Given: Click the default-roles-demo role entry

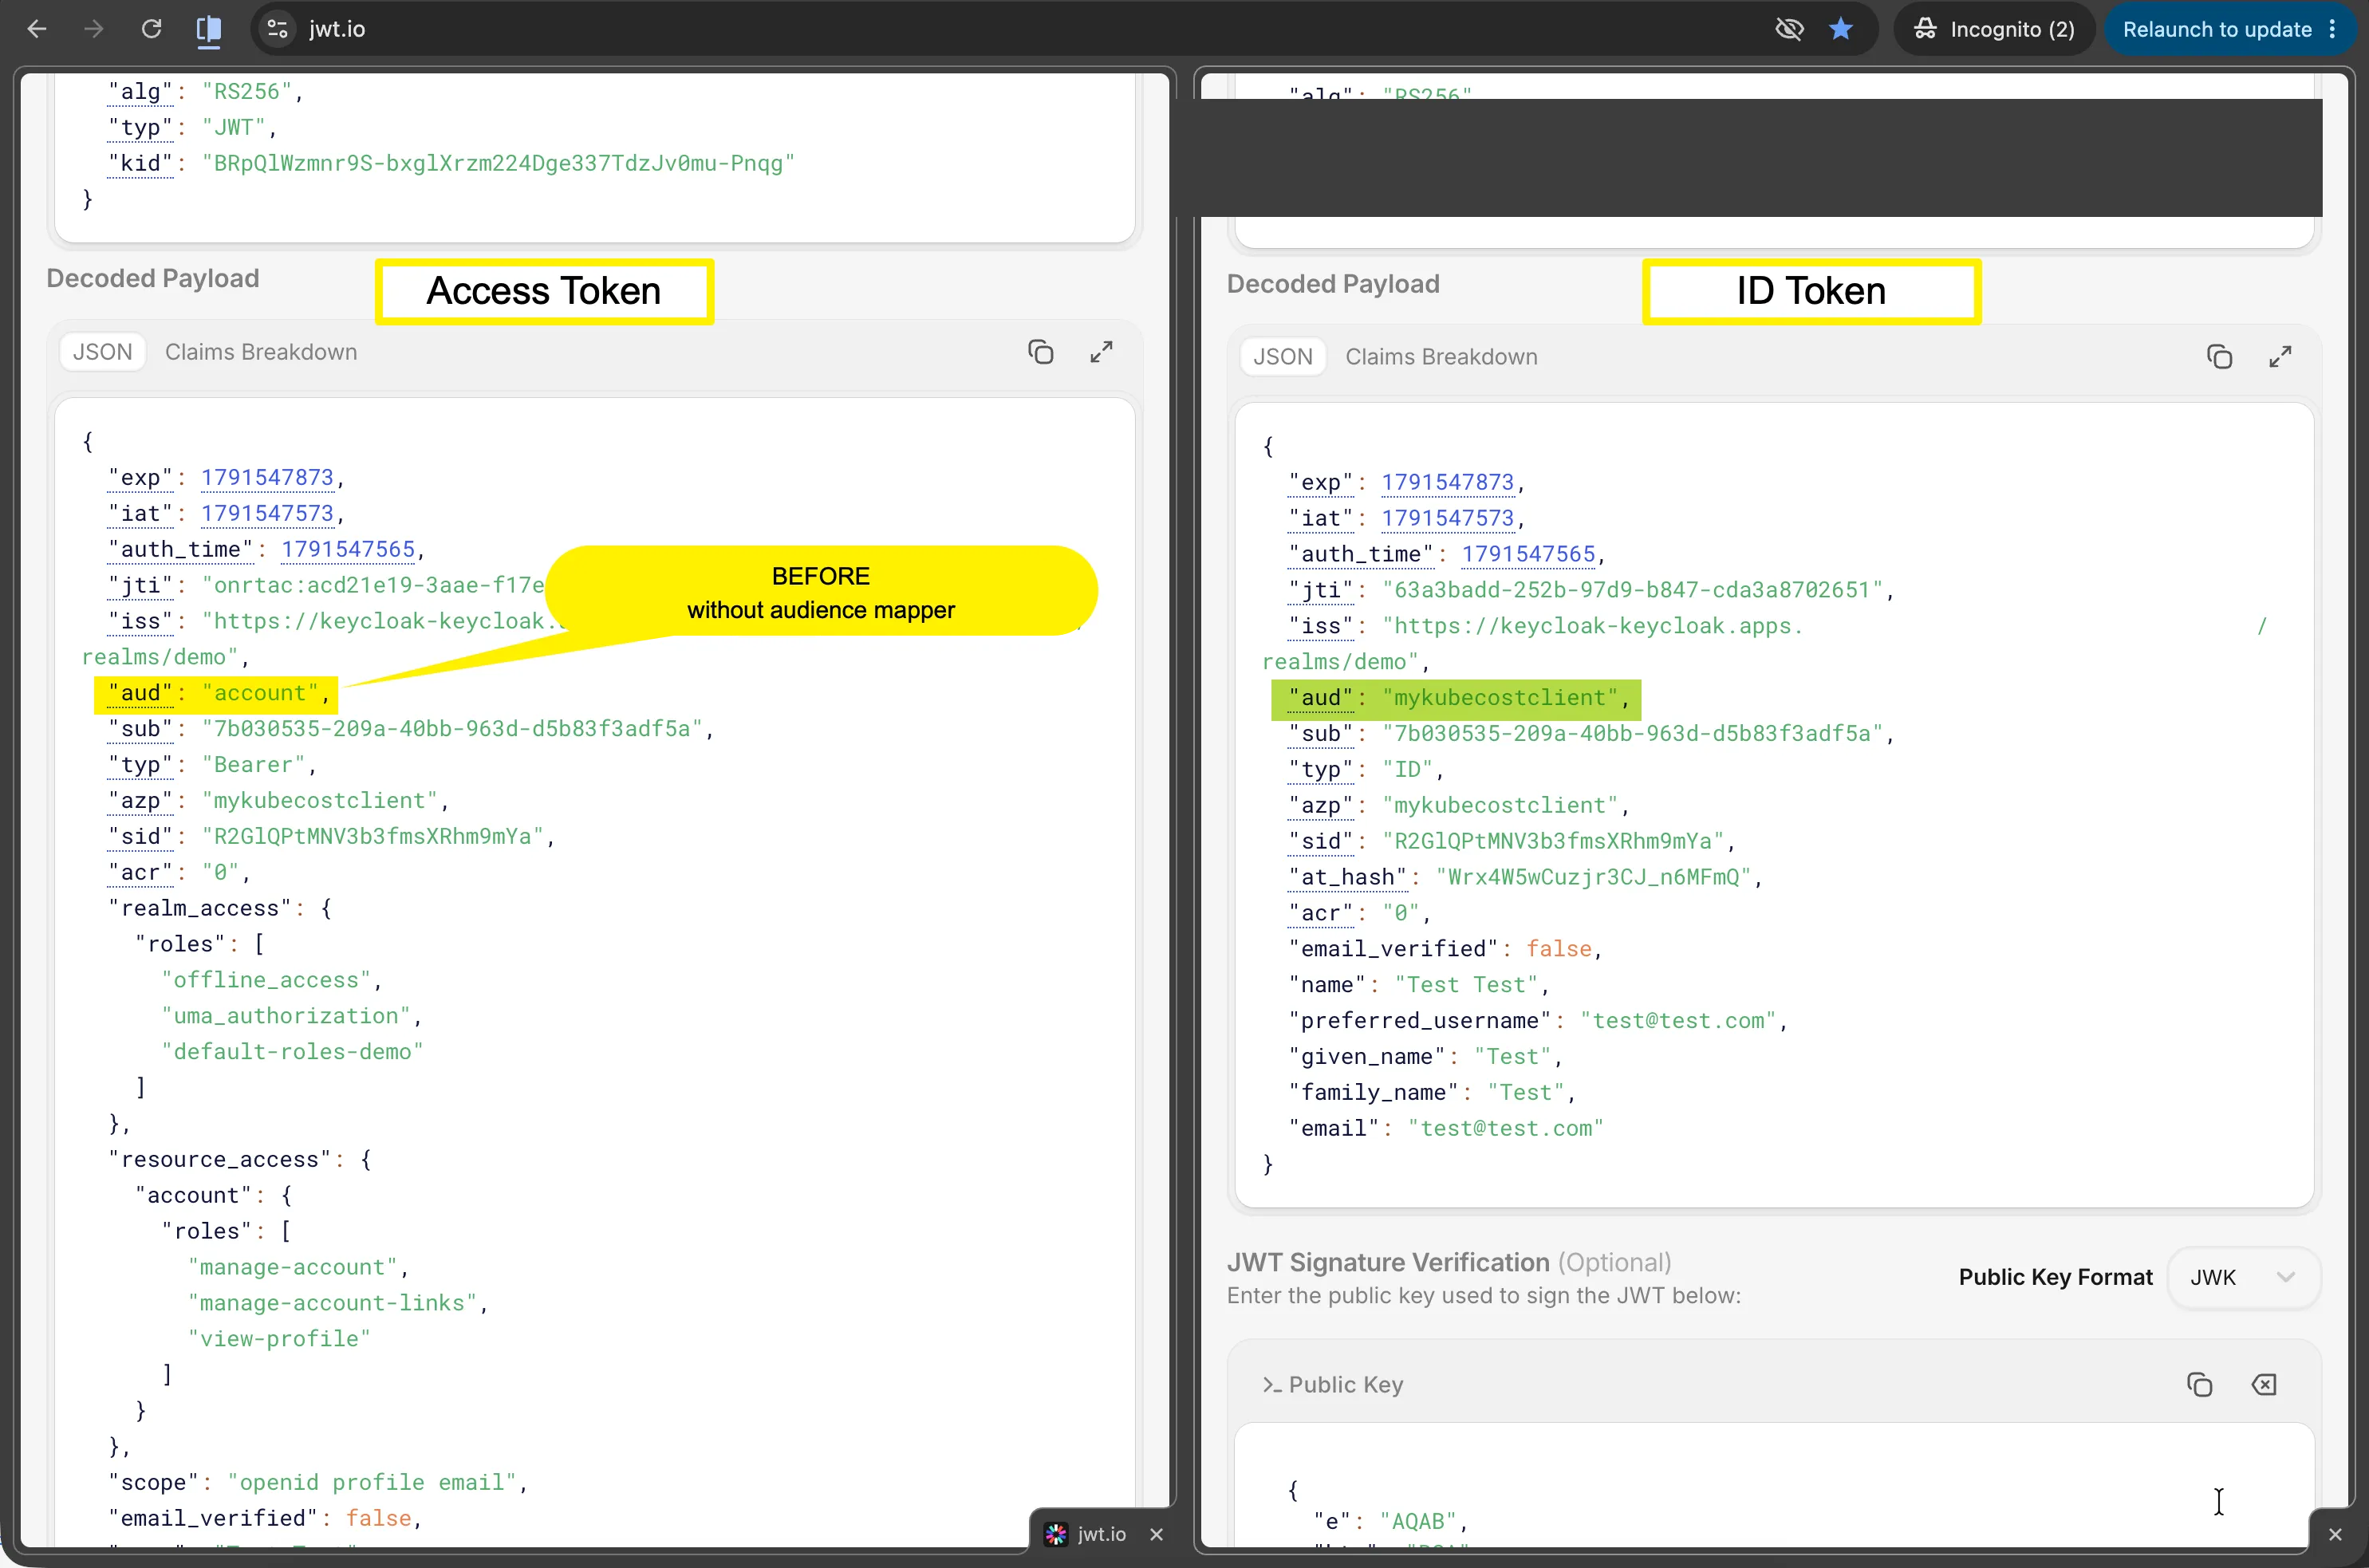Looking at the screenshot, I should point(292,1052).
